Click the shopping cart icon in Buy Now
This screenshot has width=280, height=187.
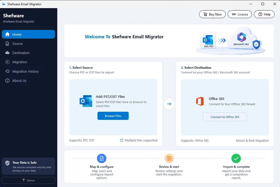pyautogui.click(x=205, y=14)
